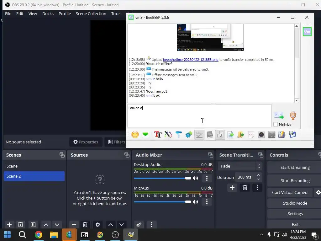Screen dimensions: 321x241
Task: Click into the BeeBEEP message input box
Action: pos(199,116)
